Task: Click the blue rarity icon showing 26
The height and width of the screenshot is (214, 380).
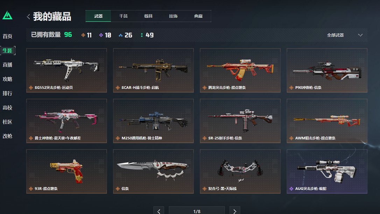Action: [120, 35]
